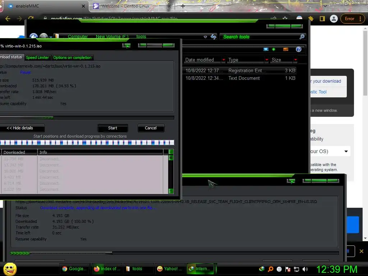Viewport: 368px width, 276px height.
Task: Click the Chrome forward arrow
Action: point(19,19)
